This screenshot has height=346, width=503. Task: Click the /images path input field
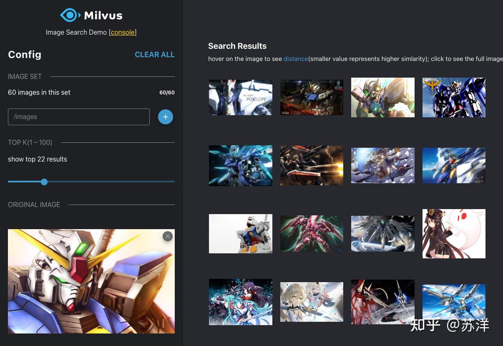click(78, 117)
